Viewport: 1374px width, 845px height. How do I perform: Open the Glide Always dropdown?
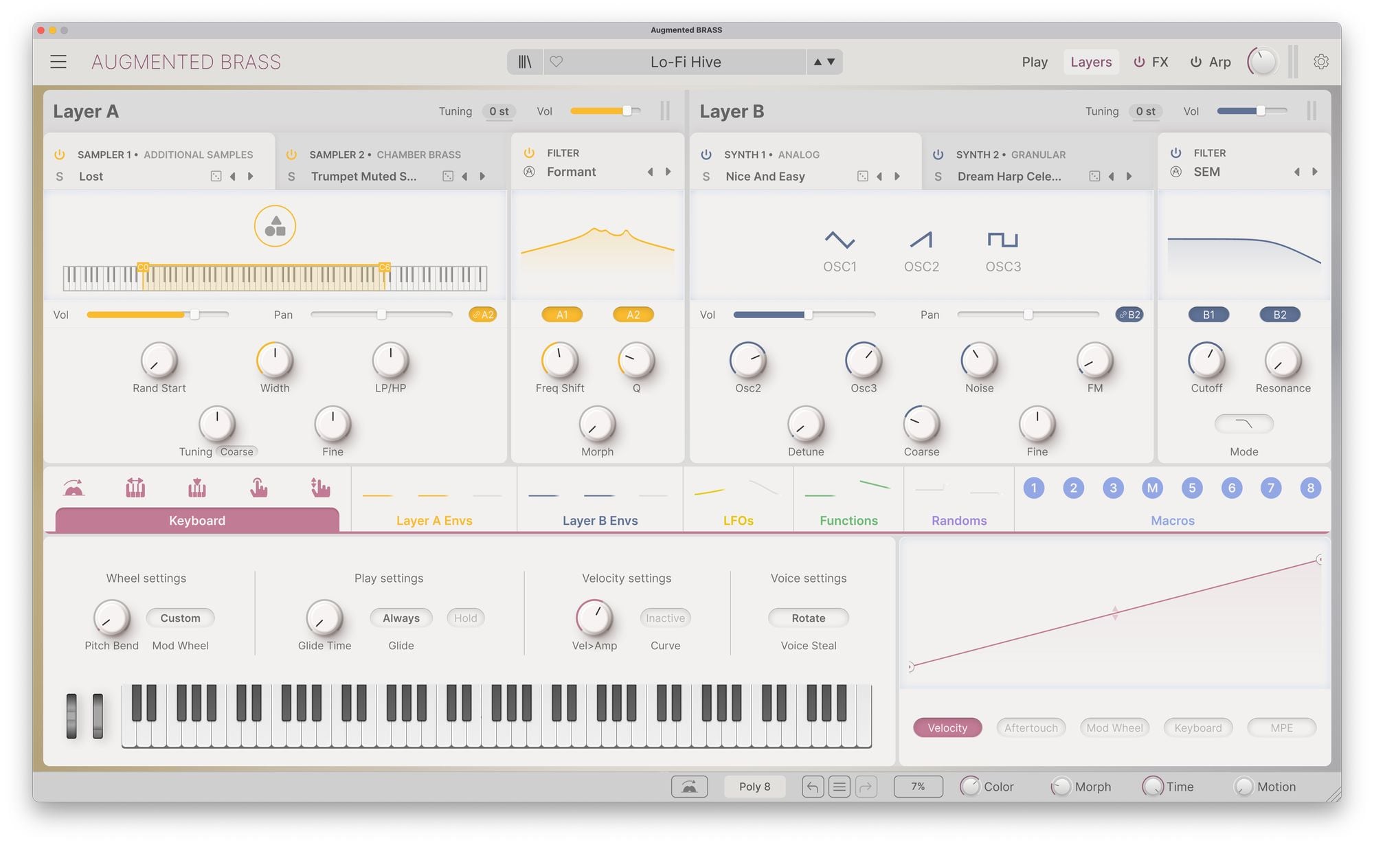(401, 618)
